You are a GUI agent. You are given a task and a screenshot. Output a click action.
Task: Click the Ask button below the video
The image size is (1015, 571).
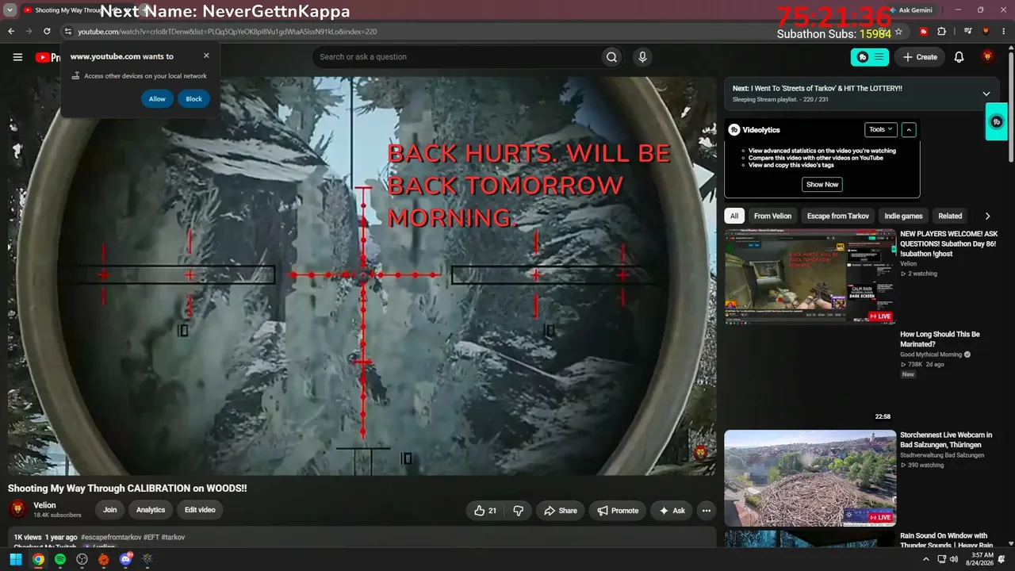click(x=672, y=511)
